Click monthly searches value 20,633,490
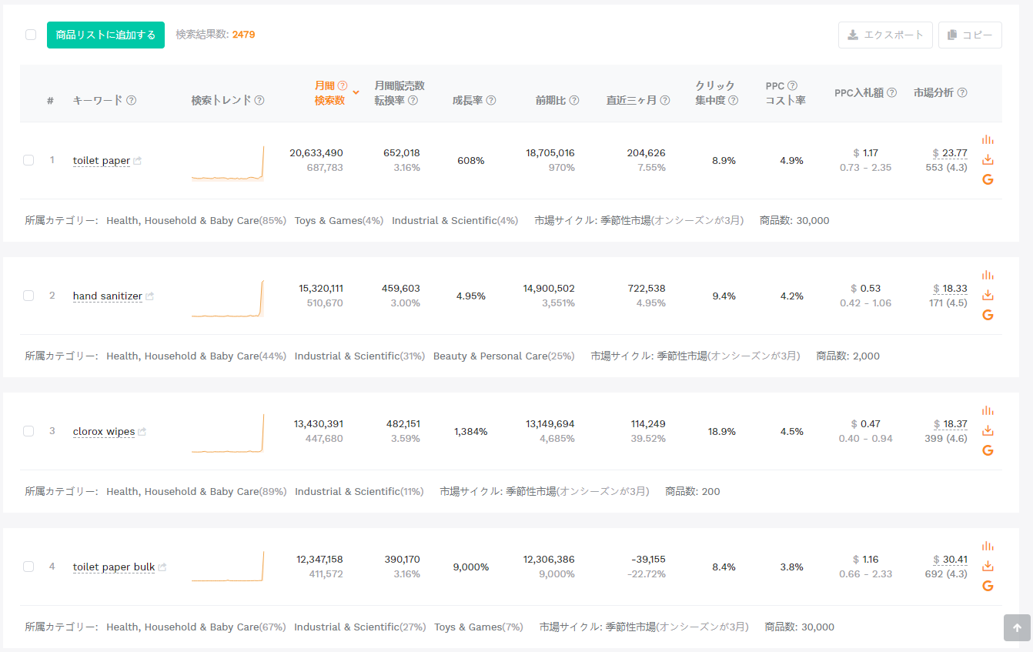Screen dimensions: 1033x652 pyautogui.click(x=316, y=153)
